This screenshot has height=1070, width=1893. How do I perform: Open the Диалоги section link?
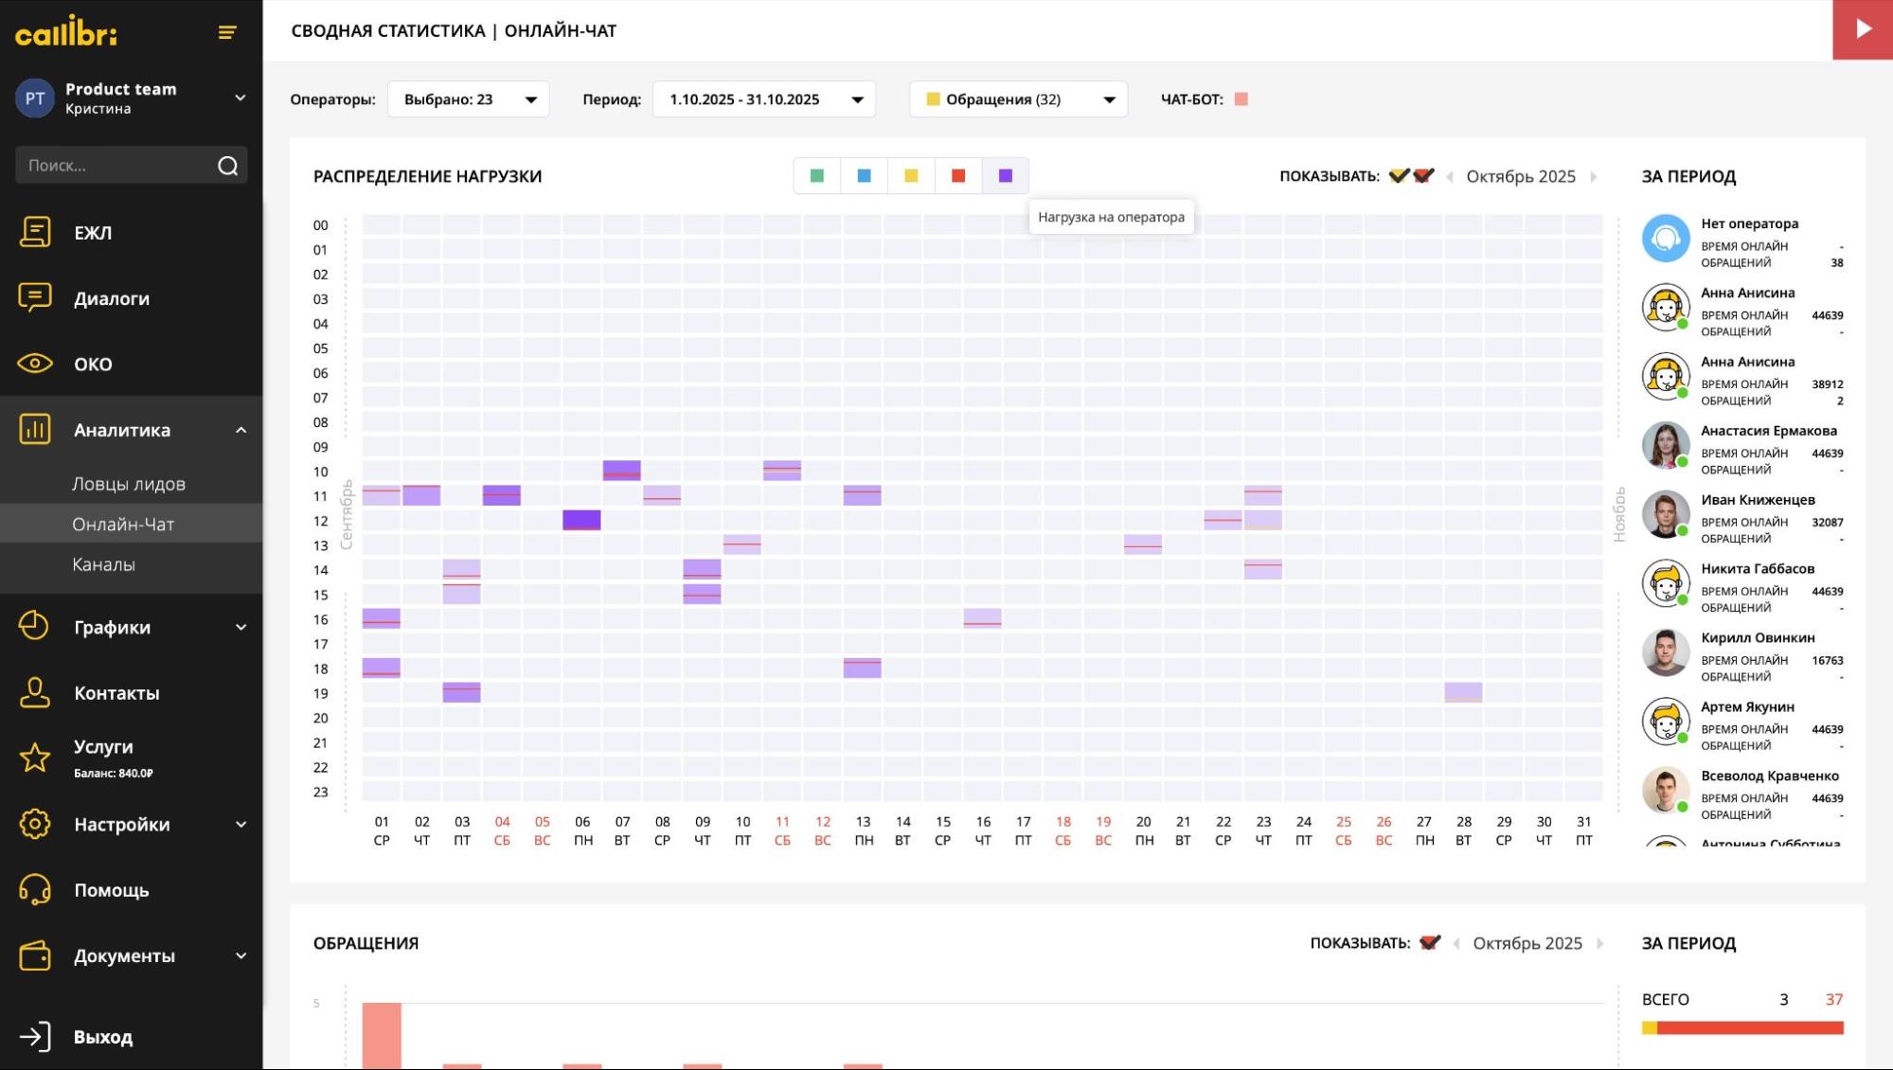pos(112,298)
